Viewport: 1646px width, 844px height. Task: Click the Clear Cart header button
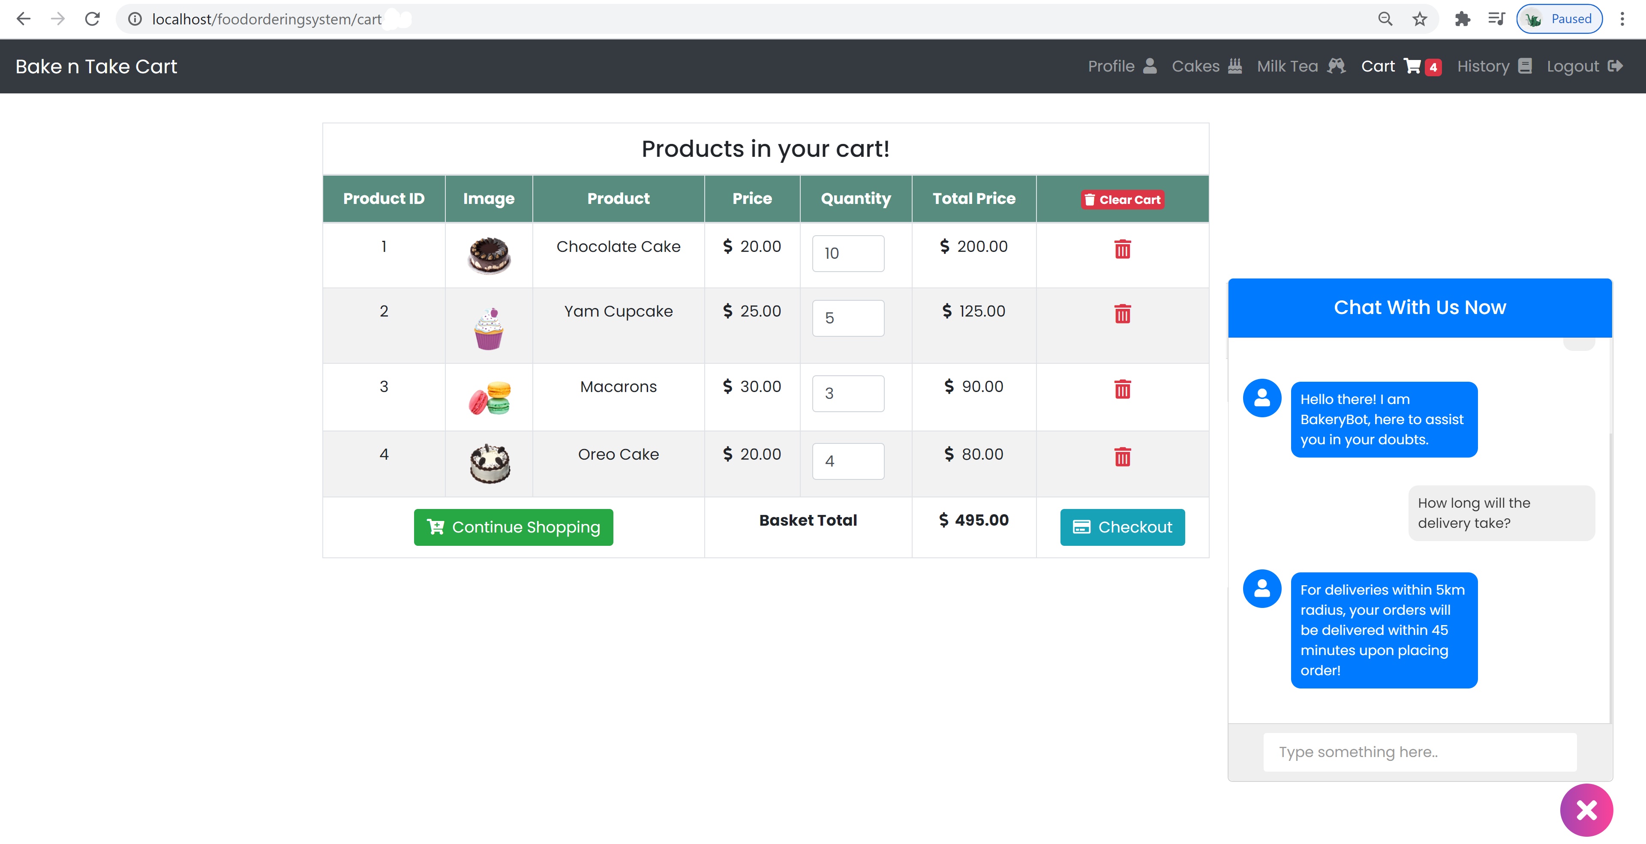point(1123,198)
